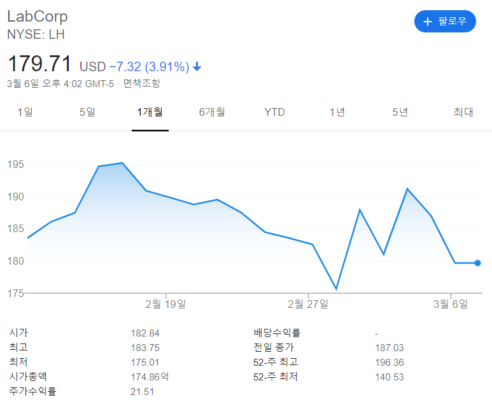Click the 180 y-axis label
Image resolution: width=492 pixels, height=402 pixels.
(16, 261)
